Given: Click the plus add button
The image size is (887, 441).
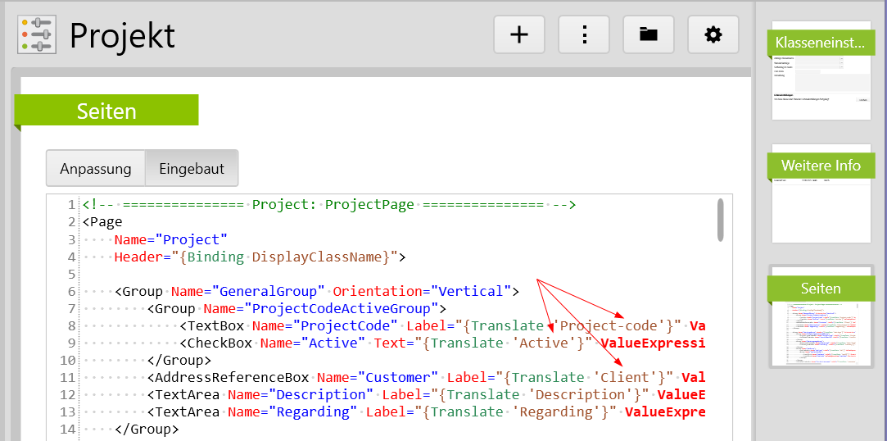Looking at the screenshot, I should click(x=519, y=34).
